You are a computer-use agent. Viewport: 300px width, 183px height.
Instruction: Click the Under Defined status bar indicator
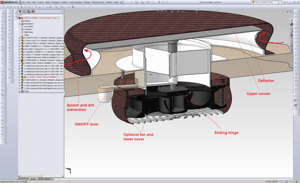point(272,181)
